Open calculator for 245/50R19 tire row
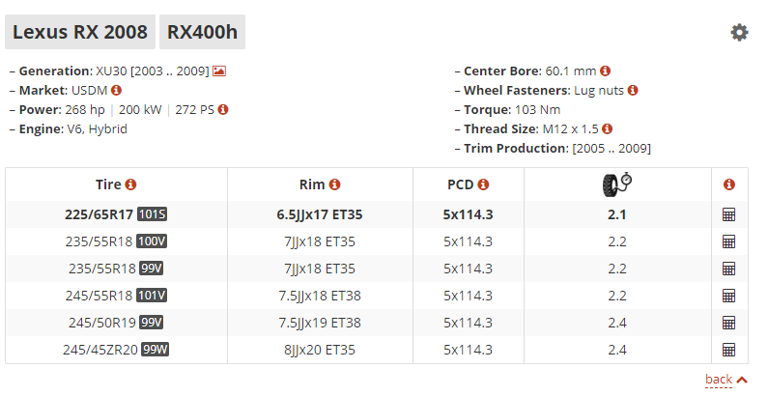768x397 pixels. (x=728, y=323)
